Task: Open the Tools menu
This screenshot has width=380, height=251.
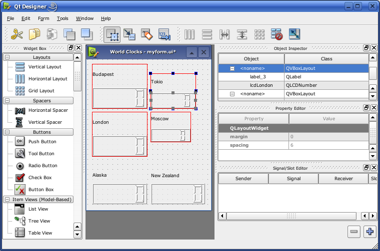Action: click(62, 18)
